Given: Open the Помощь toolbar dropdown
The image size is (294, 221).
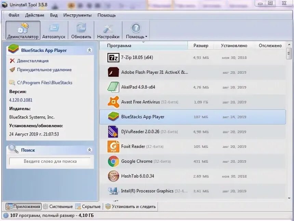Looking at the screenshot, I should (x=136, y=30).
